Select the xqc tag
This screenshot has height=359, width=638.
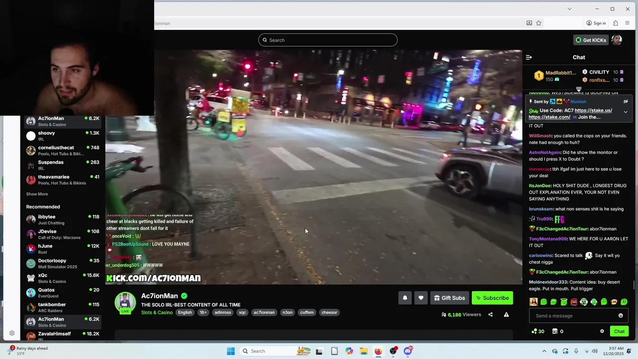click(x=242, y=313)
